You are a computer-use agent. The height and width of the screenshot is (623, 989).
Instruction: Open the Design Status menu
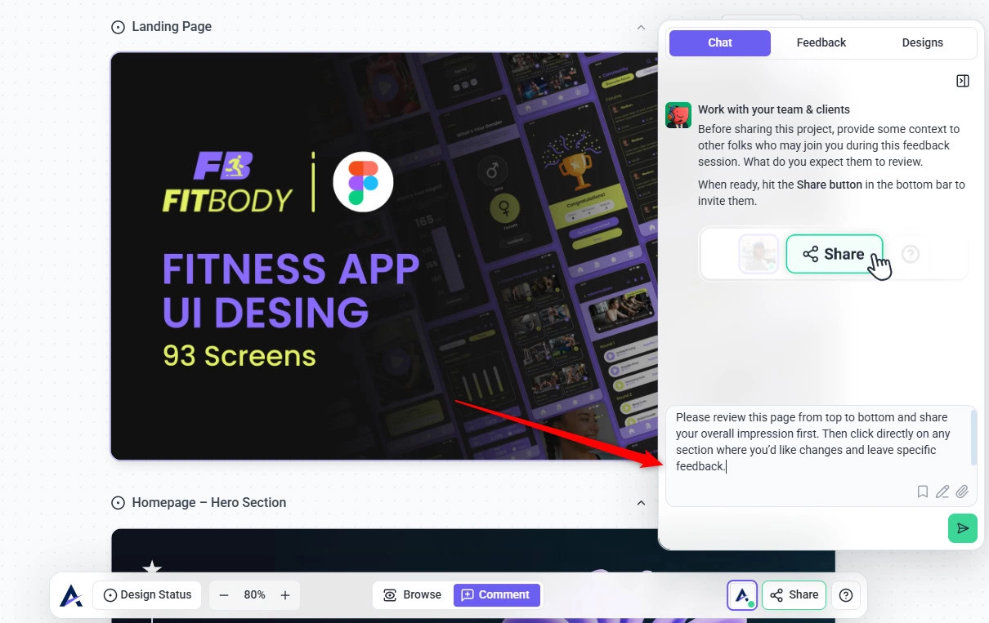point(148,595)
